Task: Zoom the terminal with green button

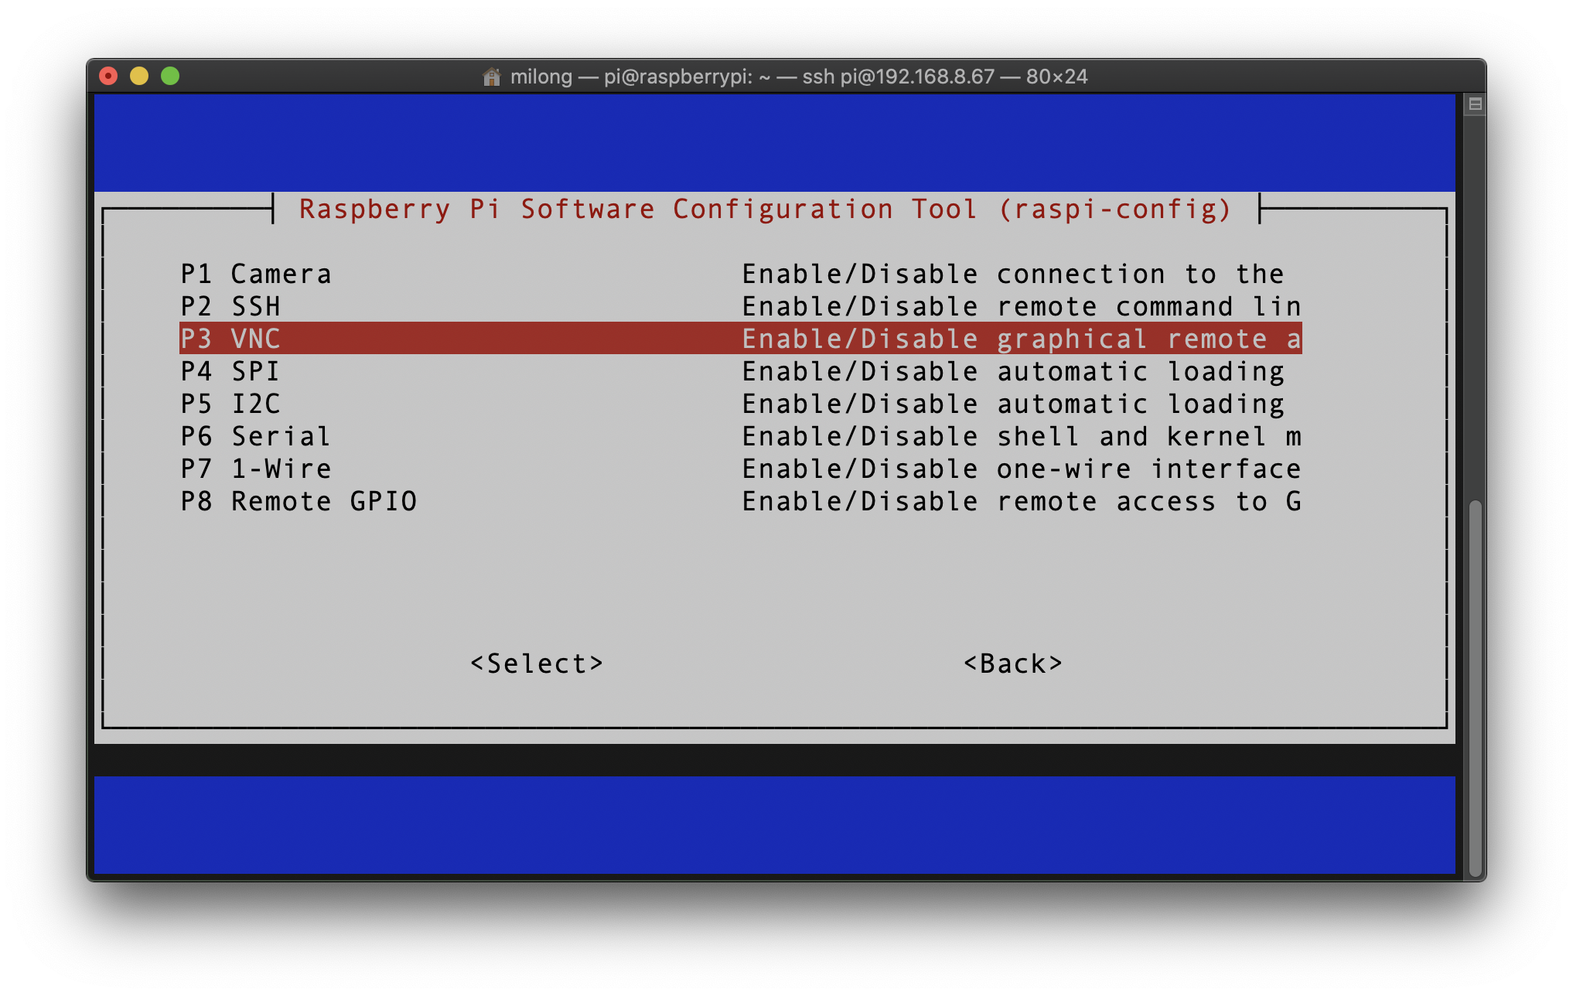Action: pos(170,76)
